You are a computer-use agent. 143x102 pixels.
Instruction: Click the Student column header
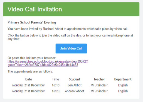point(75,79)
